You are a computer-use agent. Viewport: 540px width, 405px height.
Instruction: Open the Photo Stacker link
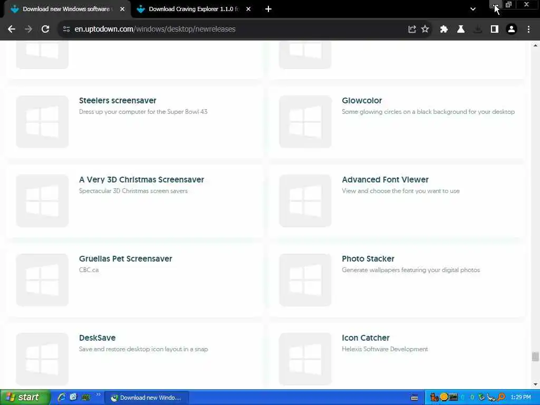pyautogui.click(x=368, y=258)
